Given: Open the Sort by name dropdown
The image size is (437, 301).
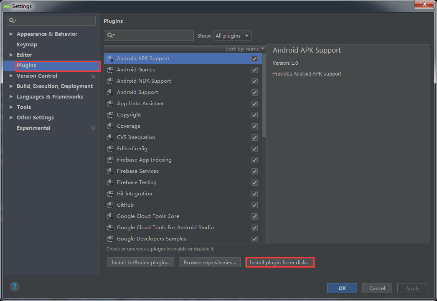Looking at the screenshot, I should pyautogui.click(x=245, y=49).
